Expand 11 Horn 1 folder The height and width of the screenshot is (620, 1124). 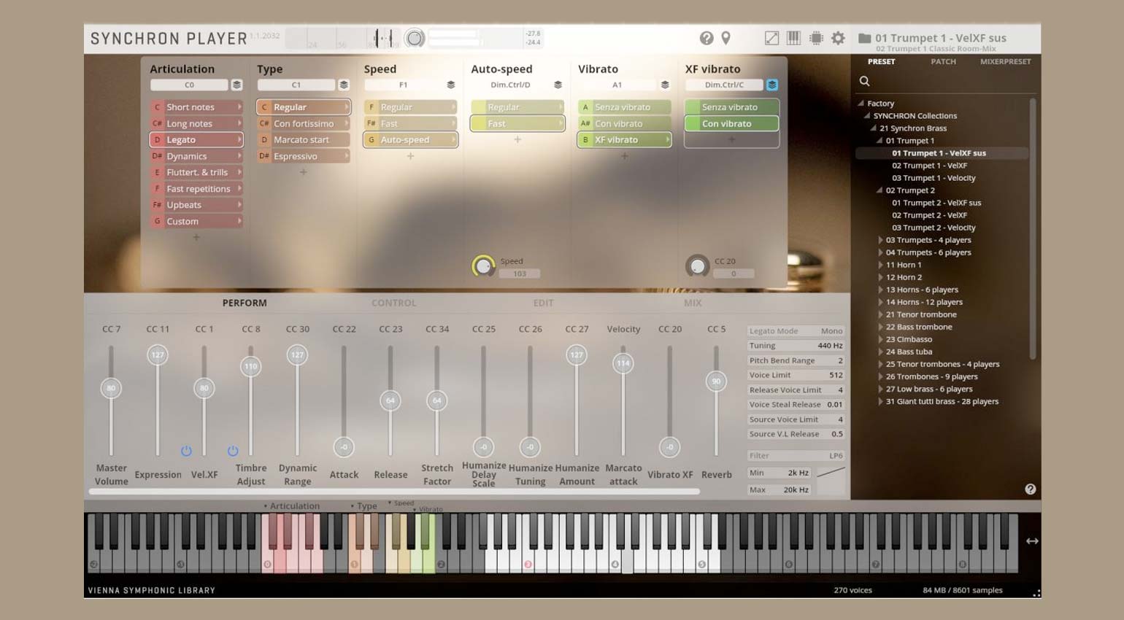pyautogui.click(x=880, y=265)
